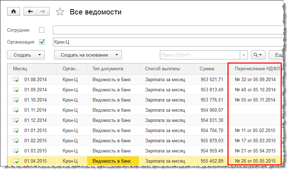The image size is (287, 170).
Task: Click document icon of 01.11.2014 row
Action: point(16,110)
